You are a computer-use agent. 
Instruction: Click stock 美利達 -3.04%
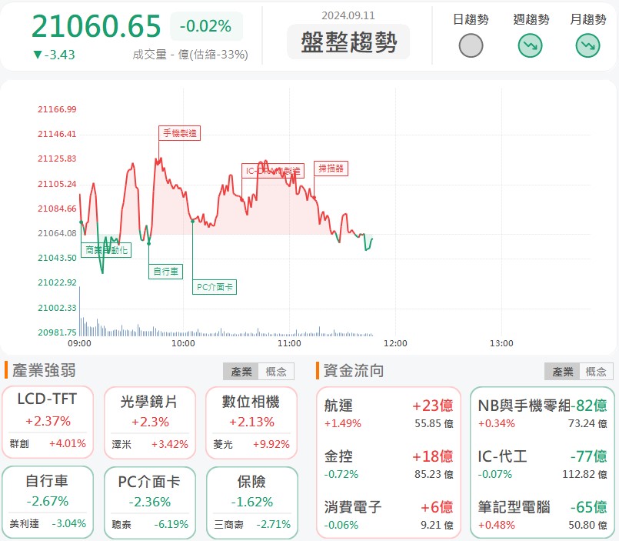tap(48, 523)
